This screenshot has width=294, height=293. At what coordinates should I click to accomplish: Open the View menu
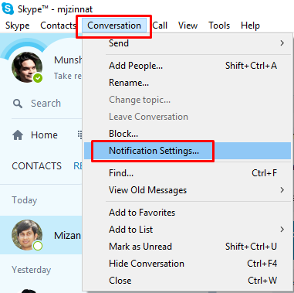pos(188,26)
